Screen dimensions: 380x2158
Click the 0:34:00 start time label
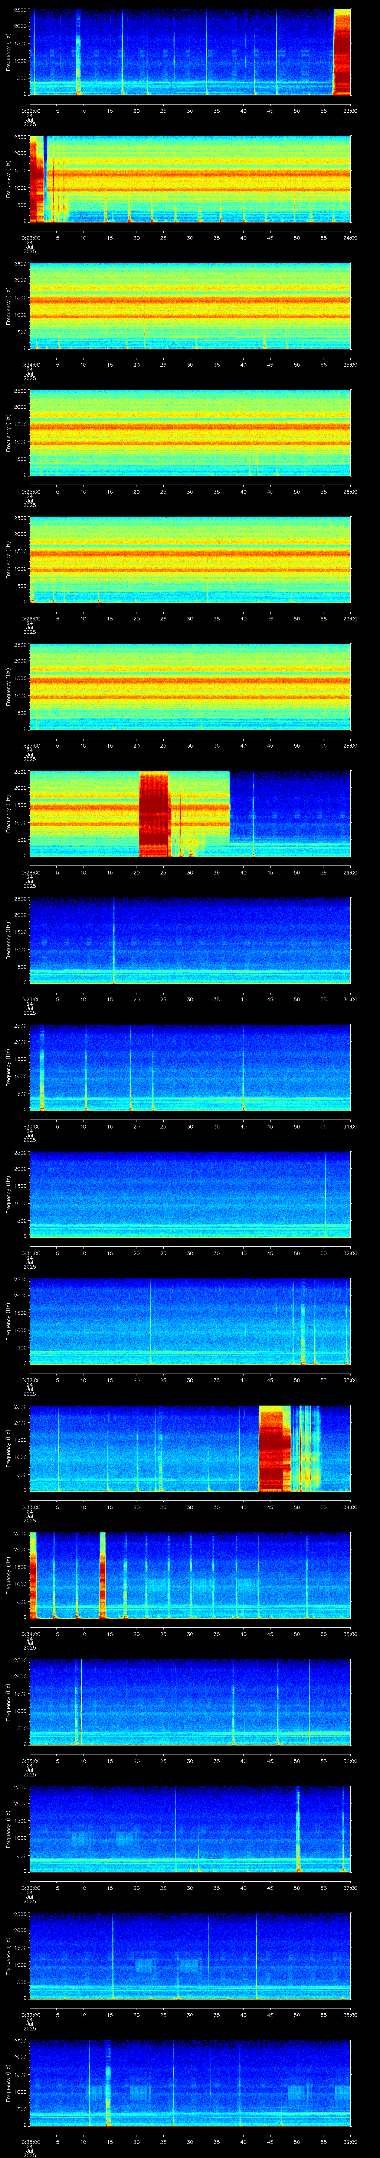(30, 1634)
